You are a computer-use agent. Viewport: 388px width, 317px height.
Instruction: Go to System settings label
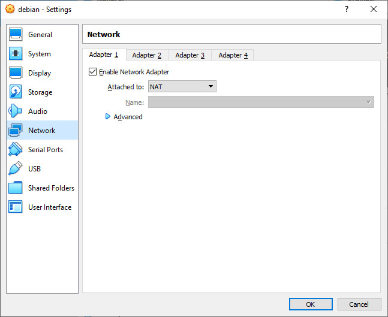coord(40,54)
